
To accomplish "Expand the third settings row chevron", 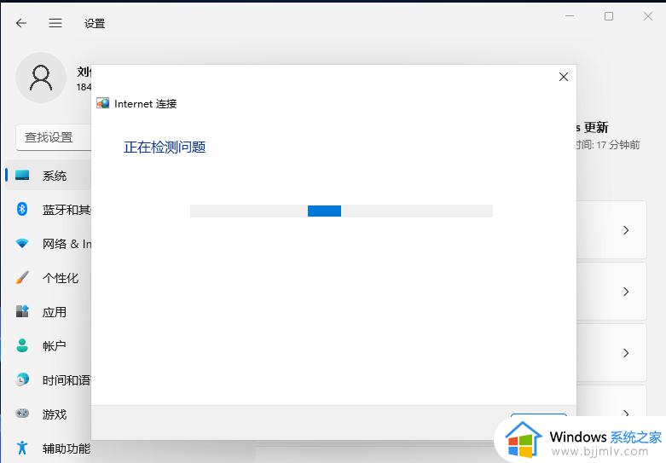I will pos(626,353).
